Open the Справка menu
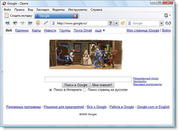 pos(96,10)
